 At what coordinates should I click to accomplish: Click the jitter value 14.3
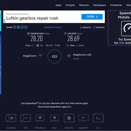[81, 46]
